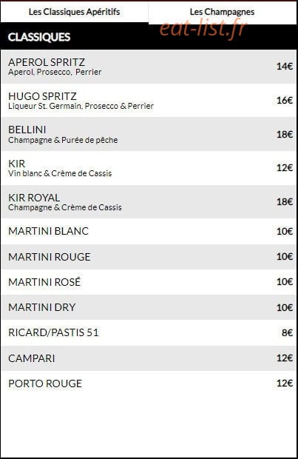Open the Les Champagnes tab
The image size is (298, 459).
point(223,12)
